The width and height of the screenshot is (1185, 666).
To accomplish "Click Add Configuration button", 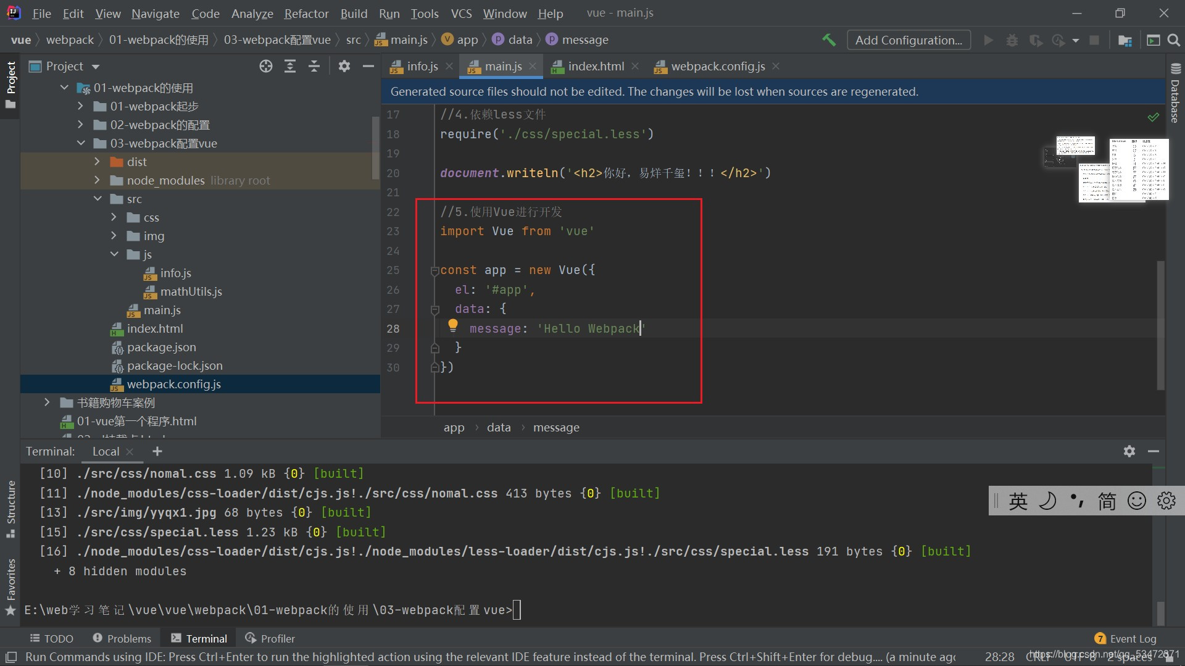I will coord(908,40).
